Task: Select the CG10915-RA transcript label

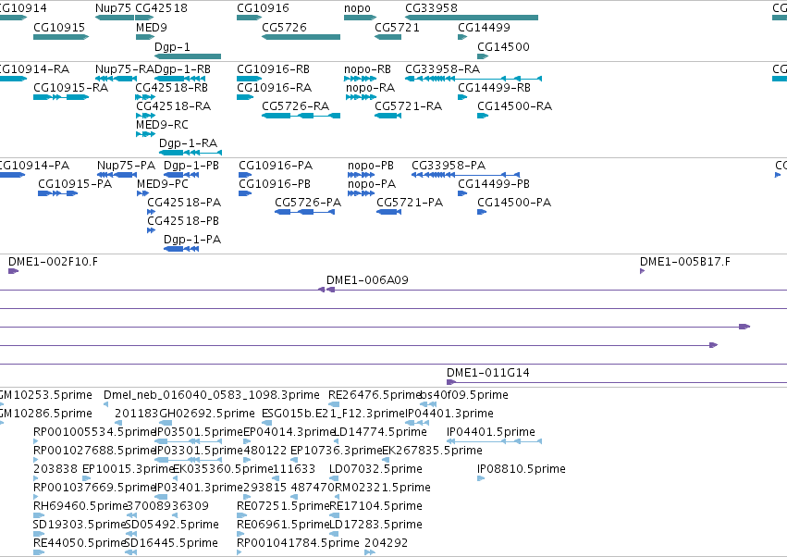Action: coord(71,88)
